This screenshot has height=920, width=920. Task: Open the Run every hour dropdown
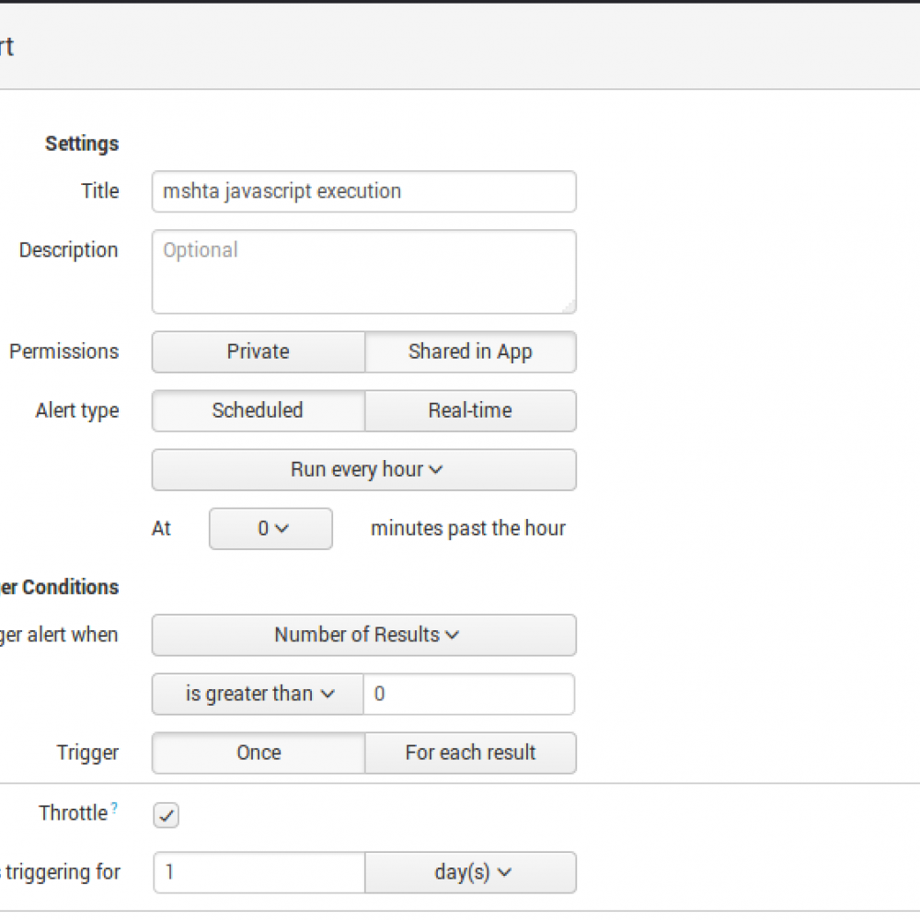point(364,470)
